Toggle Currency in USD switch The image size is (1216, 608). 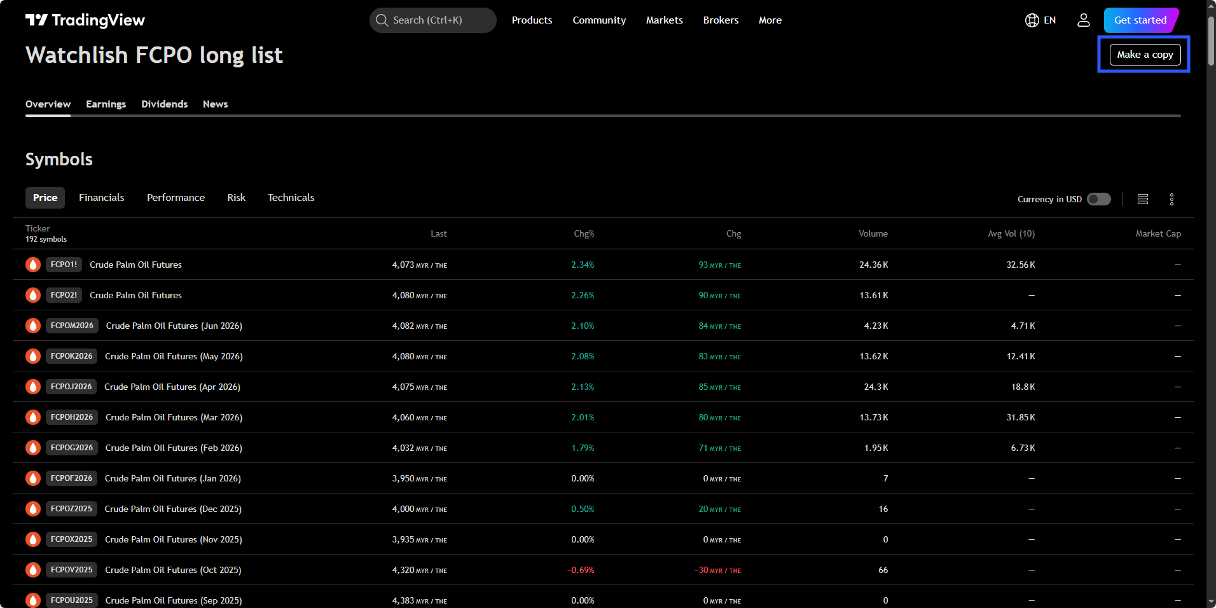point(1098,199)
